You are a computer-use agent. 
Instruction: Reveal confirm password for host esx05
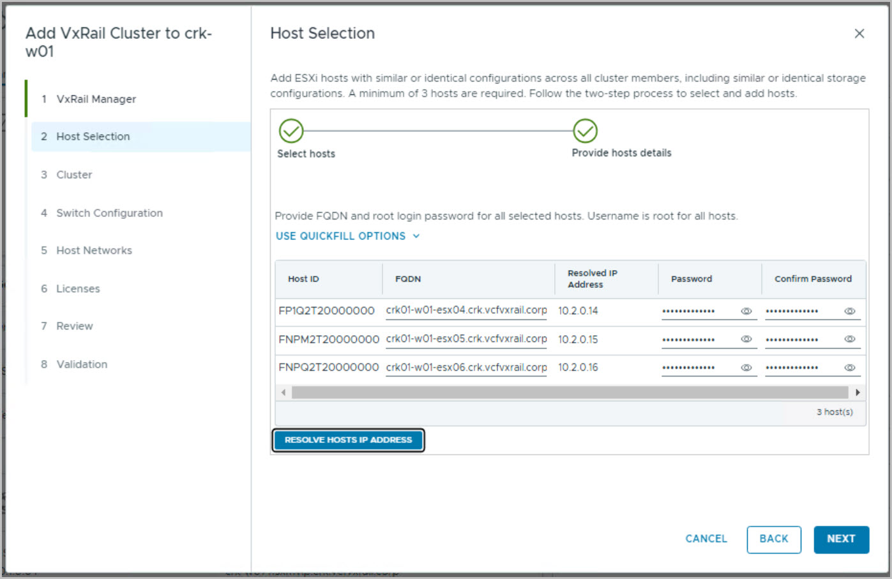coord(849,340)
